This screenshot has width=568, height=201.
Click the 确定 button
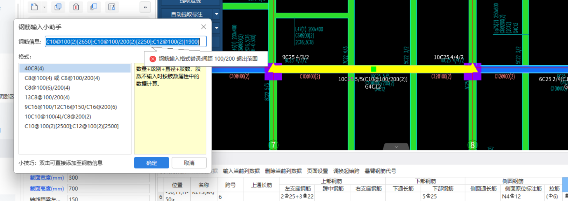(x=151, y=163)
